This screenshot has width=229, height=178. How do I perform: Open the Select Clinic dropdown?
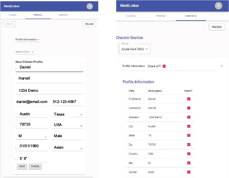click(x=25, y=52)
